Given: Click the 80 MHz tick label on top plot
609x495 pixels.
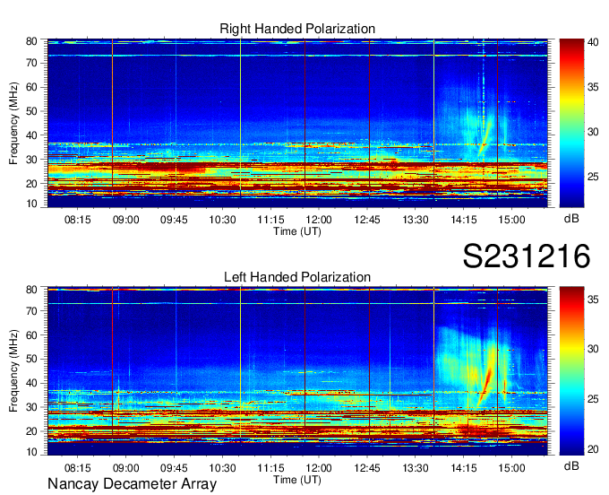Looking at the screenshot, I should click(x=31, y=41).
